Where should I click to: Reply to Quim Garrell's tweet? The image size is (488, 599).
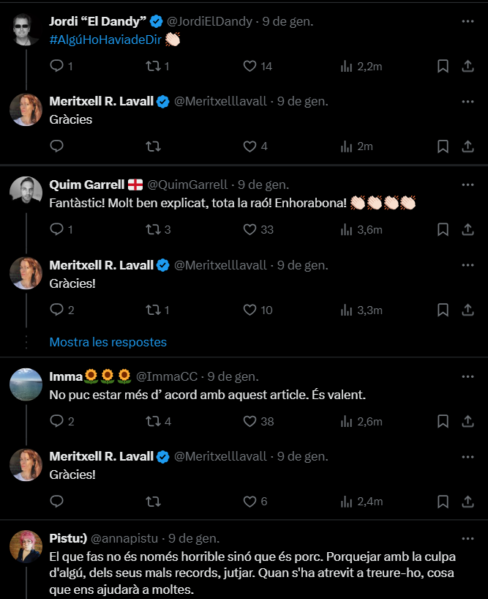pyautogui.click(x=57, y=229)
